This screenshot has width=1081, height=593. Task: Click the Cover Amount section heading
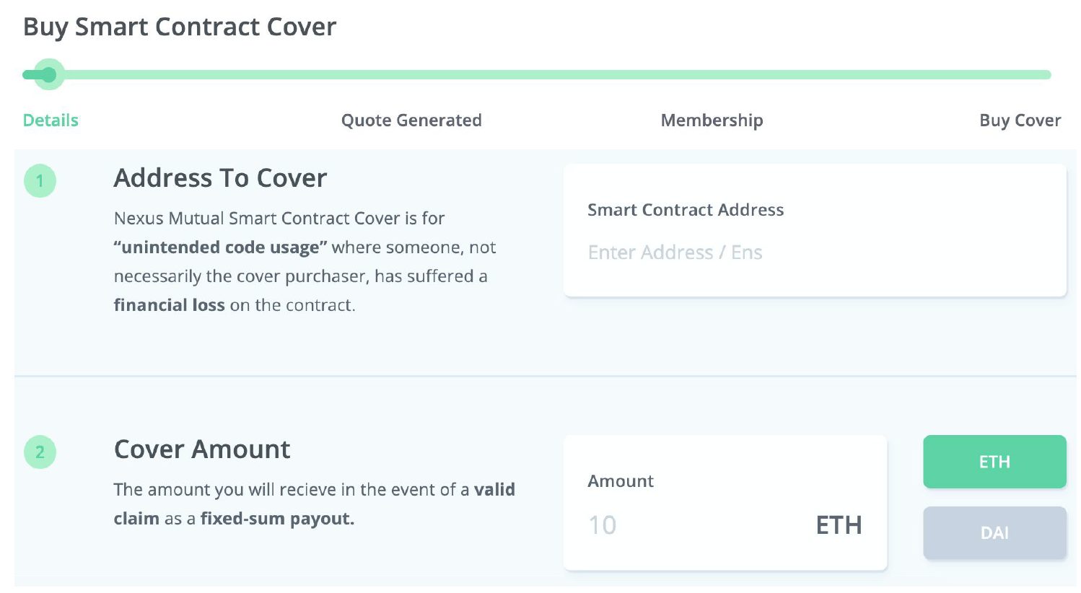[x=201, y=449]
